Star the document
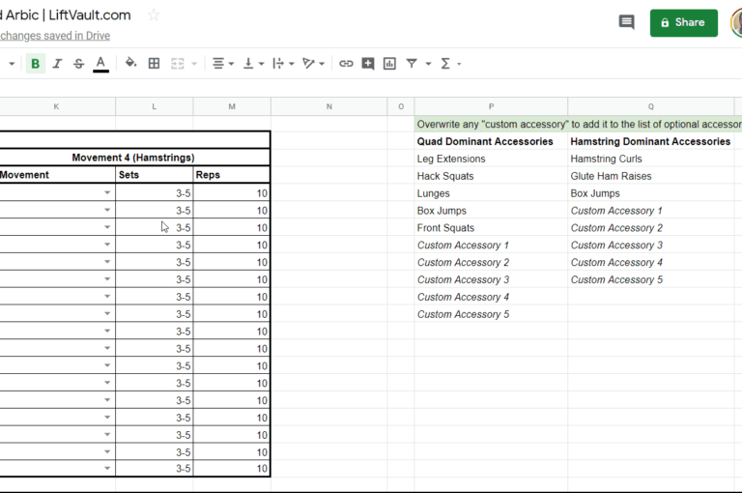 [154, 15]
